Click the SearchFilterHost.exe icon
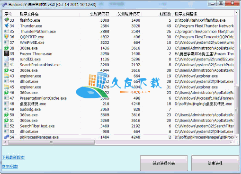241x174 pixels. (6, 126)
